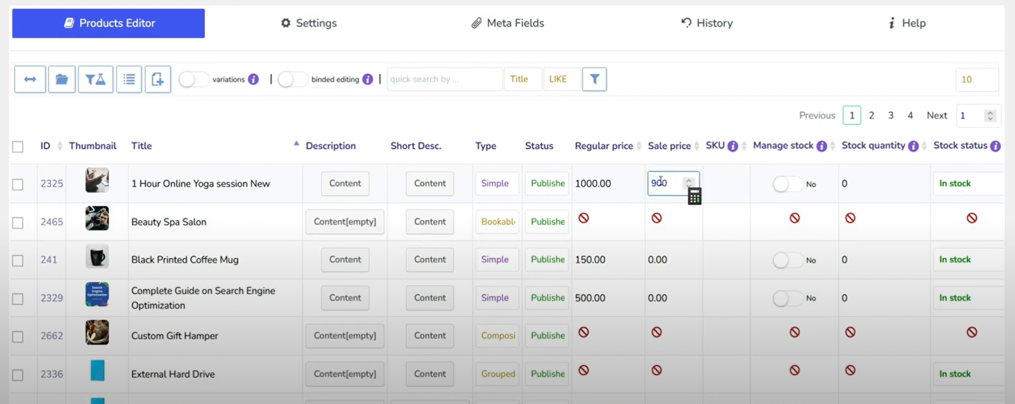Switch to the Meta Fields tab
This screenshot has width=1015, height=404.
click(x=508, y=23)
